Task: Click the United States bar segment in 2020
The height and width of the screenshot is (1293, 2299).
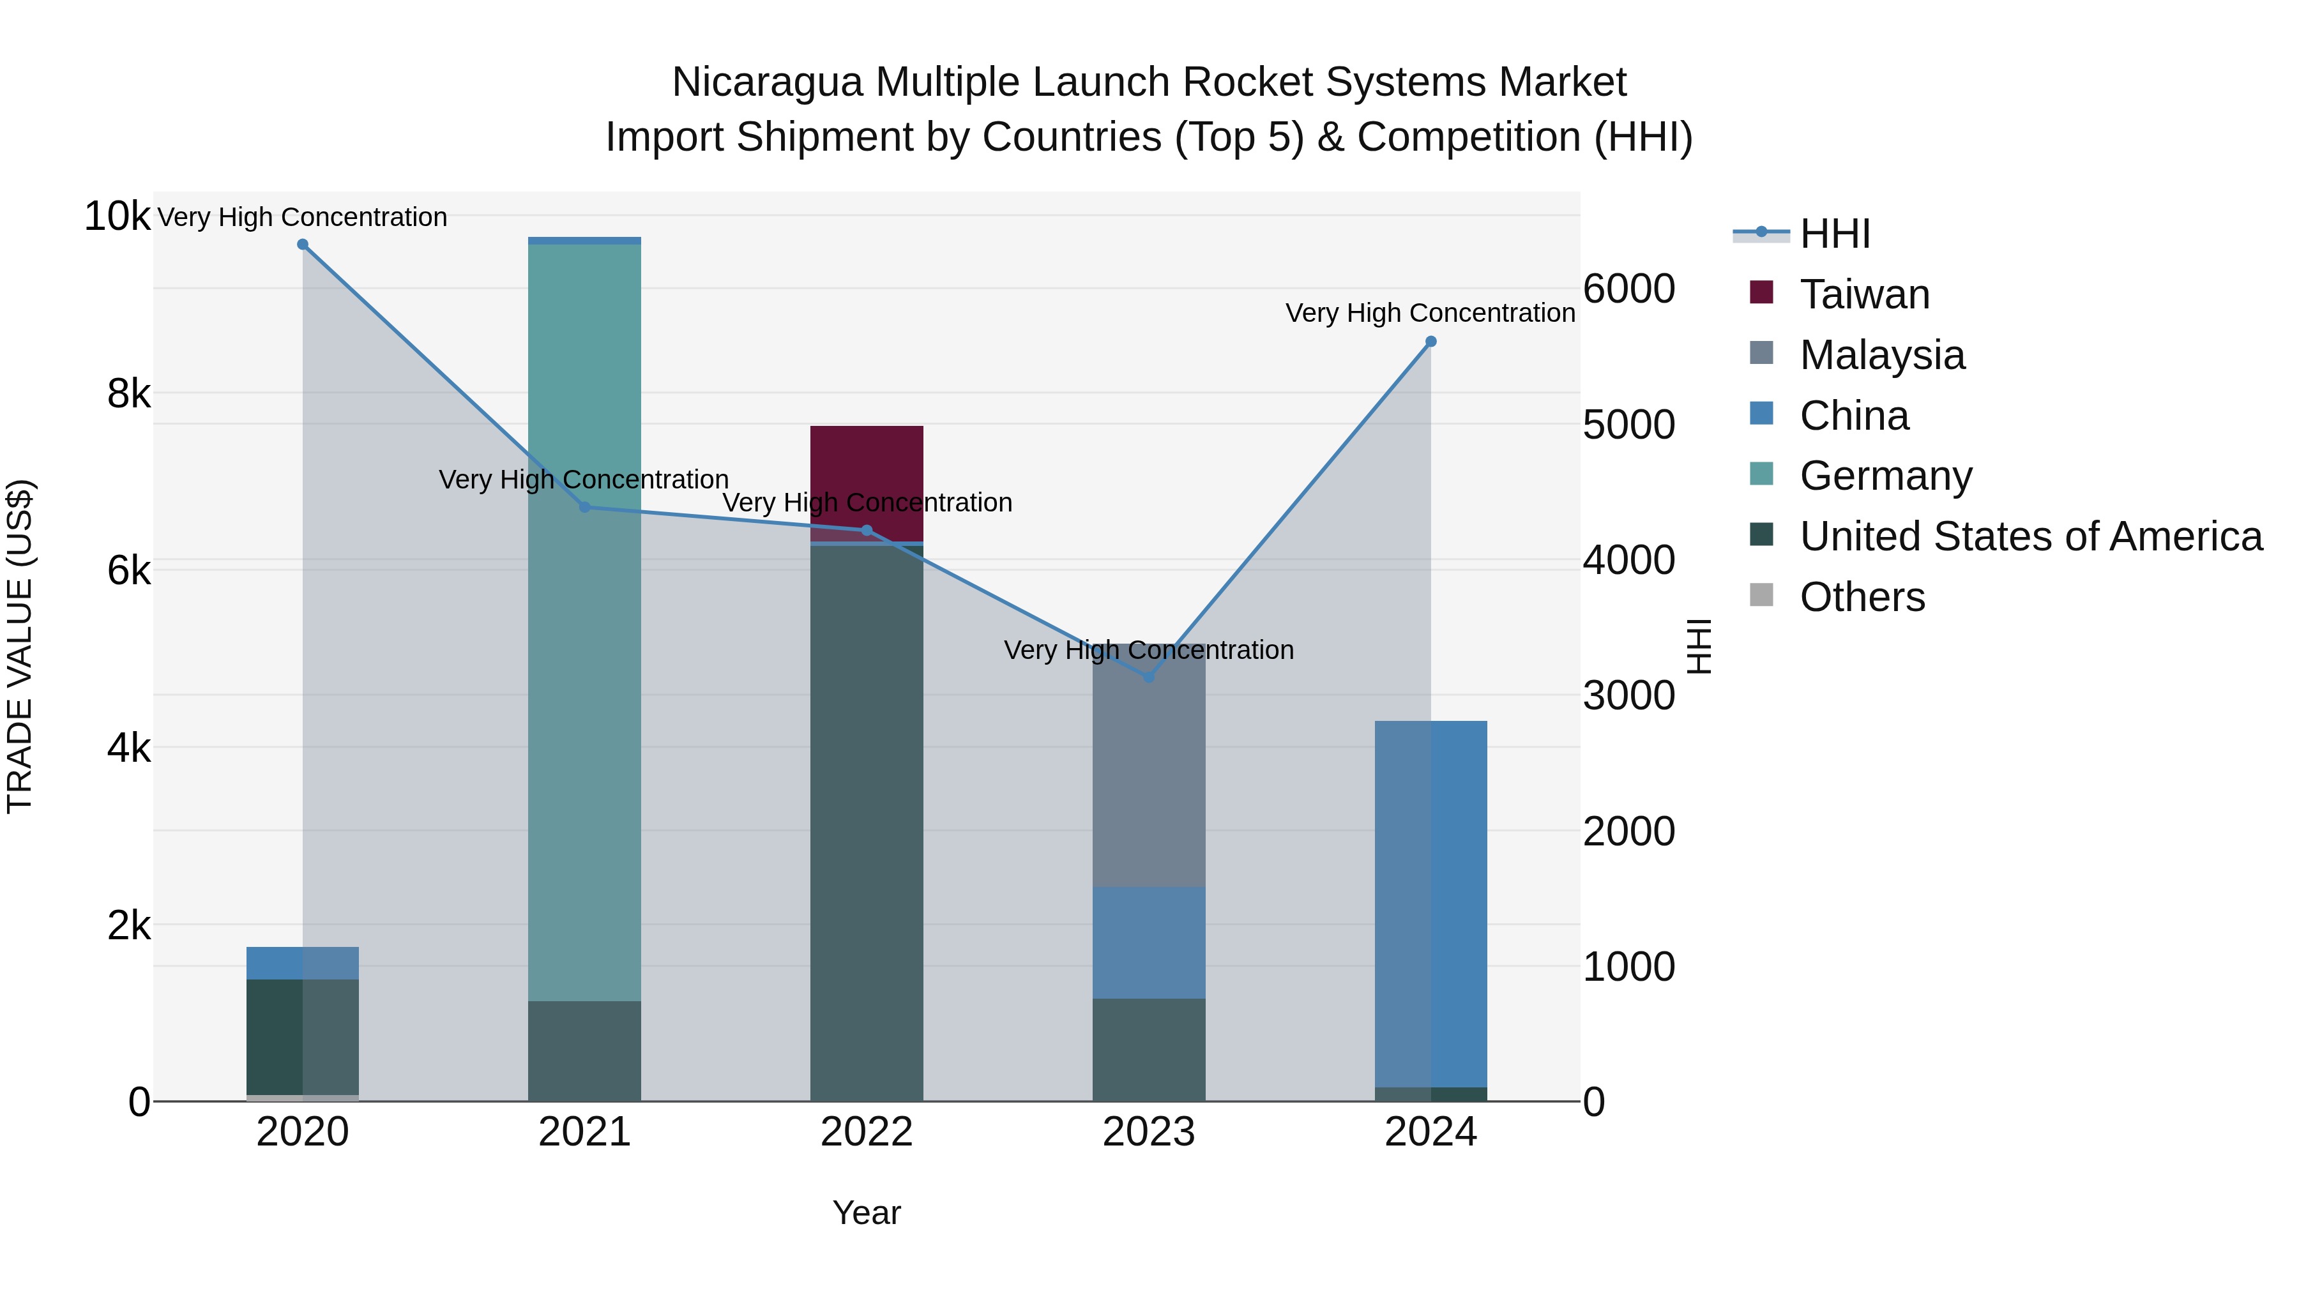Action: pos(303,1037)
